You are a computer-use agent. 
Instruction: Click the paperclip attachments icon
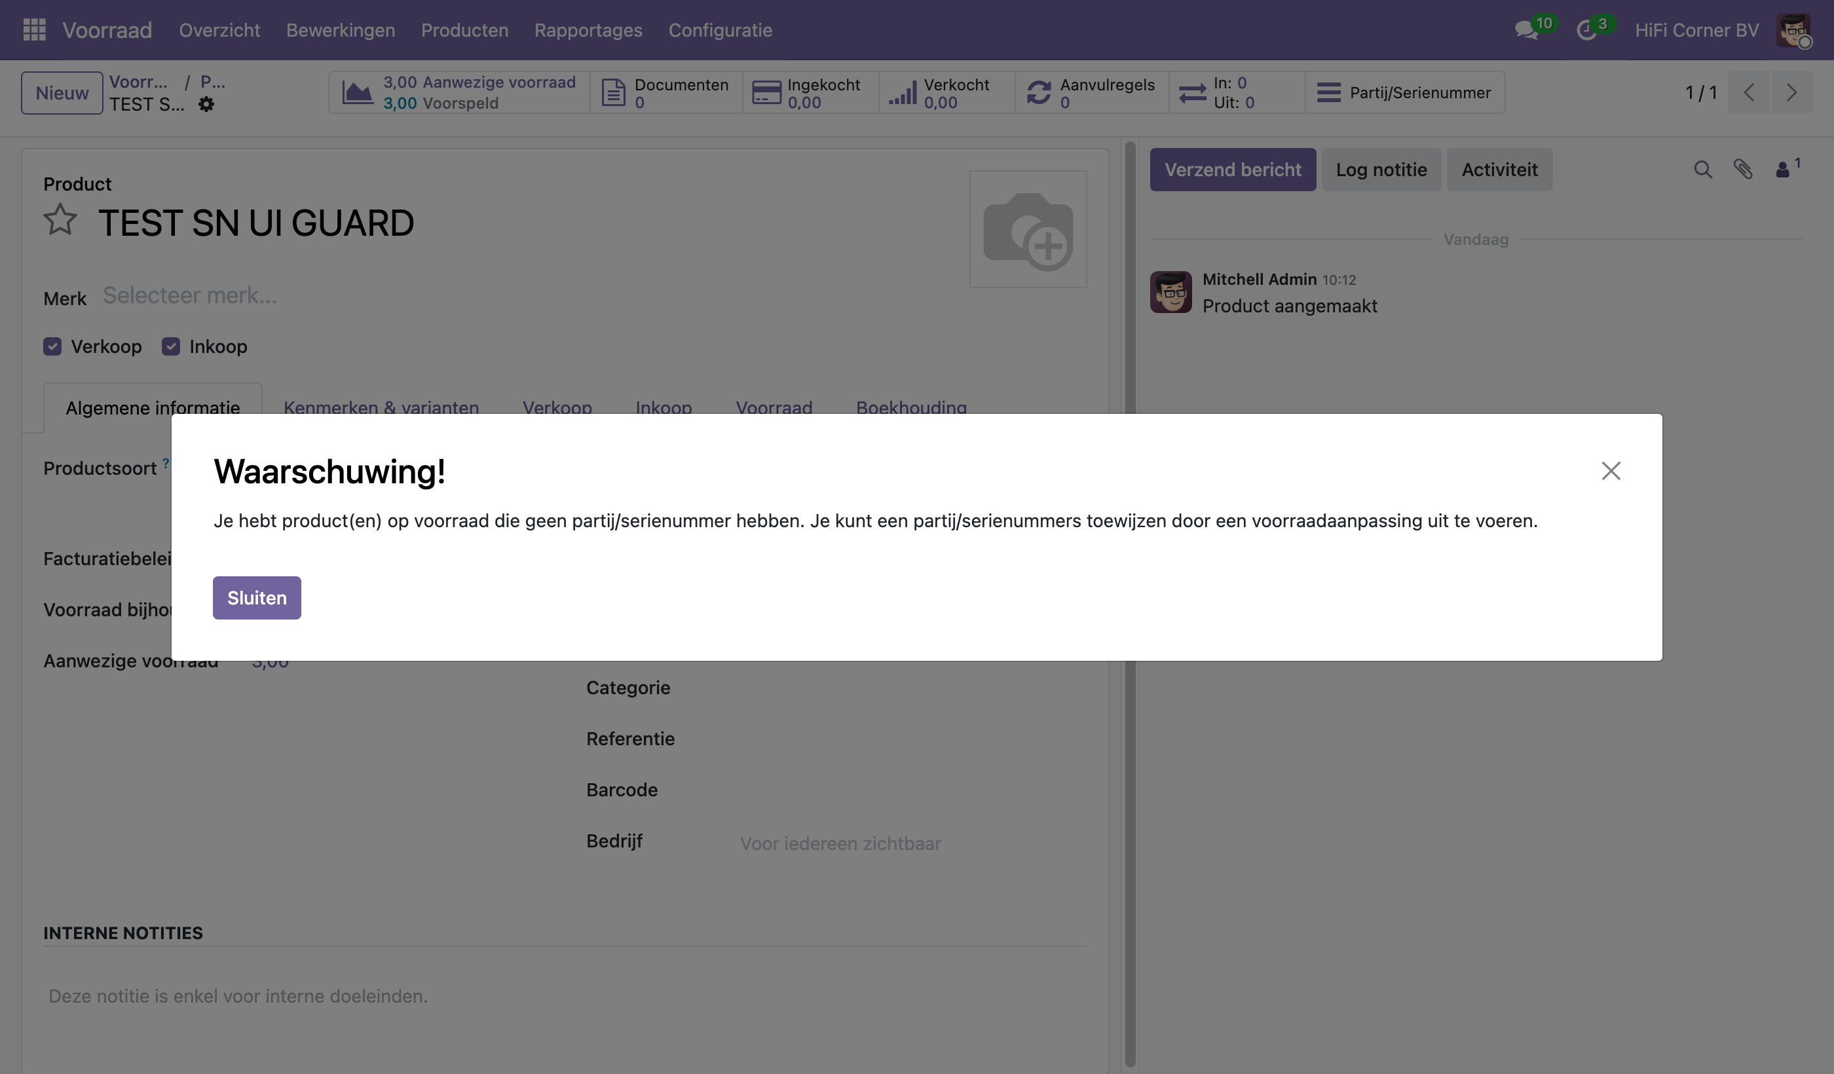click(x=1743, y=170)
